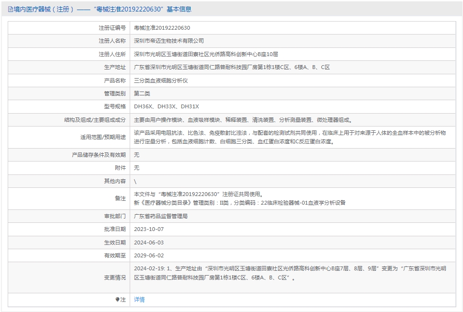Select remark line starting 本文件与
The height and width of the screenshot is (312, 463).
tap(198, 194)
